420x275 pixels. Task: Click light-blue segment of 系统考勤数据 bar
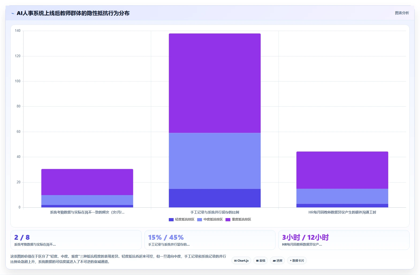click(x=87, y=200)
